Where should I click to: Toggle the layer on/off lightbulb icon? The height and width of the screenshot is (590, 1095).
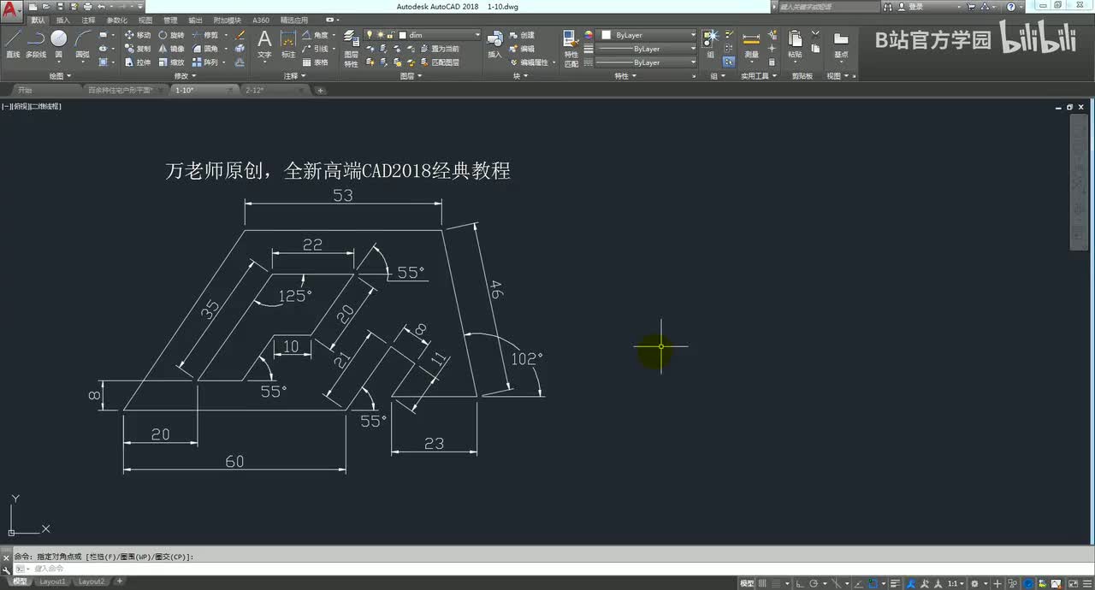click(x=370, y=35)
